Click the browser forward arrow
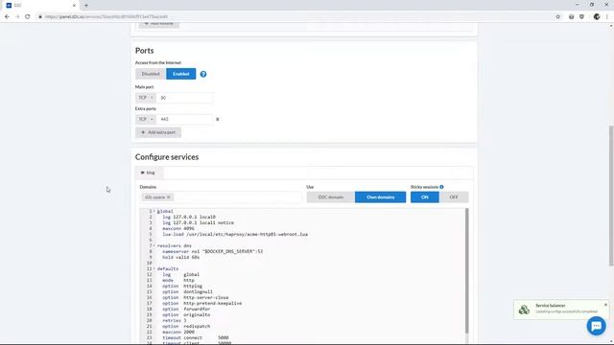 click(17, 17)
